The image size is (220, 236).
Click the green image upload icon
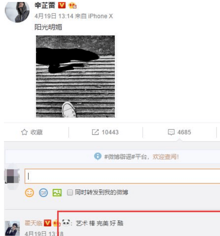point(57,193)
